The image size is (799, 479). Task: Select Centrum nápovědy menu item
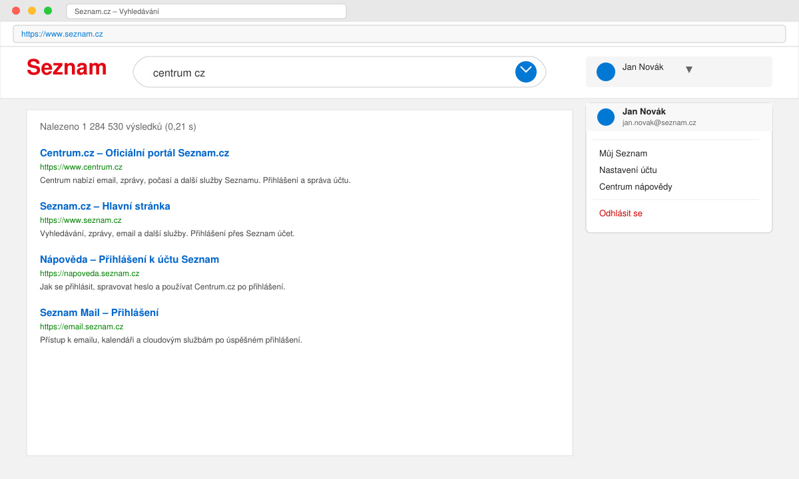[636, 187]
